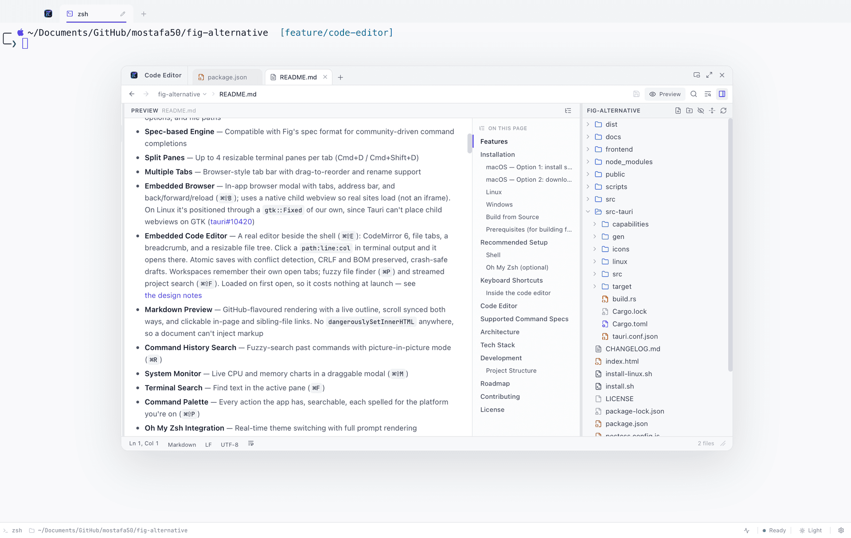Screen dimensions: 851x538
Task: Jump to Keyboard Shortcuts in outline
Action: click(x=511, y=281)
